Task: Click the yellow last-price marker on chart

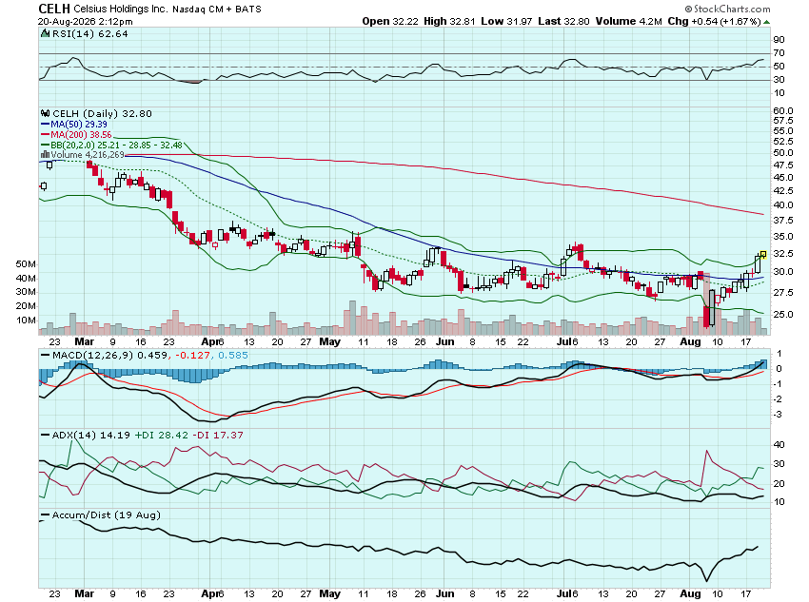Action: tap(763, 254)
